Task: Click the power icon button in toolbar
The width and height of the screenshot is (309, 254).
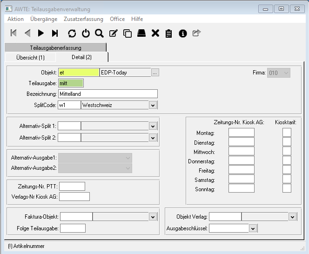Action: (x=86, y=33)
